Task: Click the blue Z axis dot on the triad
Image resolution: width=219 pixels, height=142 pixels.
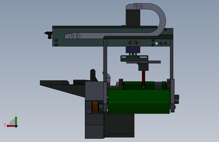Action: coord(16,126)
